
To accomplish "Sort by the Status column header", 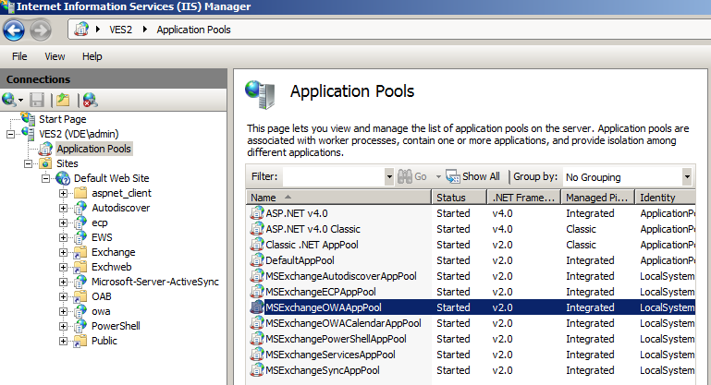I will [x=460, y=198].
